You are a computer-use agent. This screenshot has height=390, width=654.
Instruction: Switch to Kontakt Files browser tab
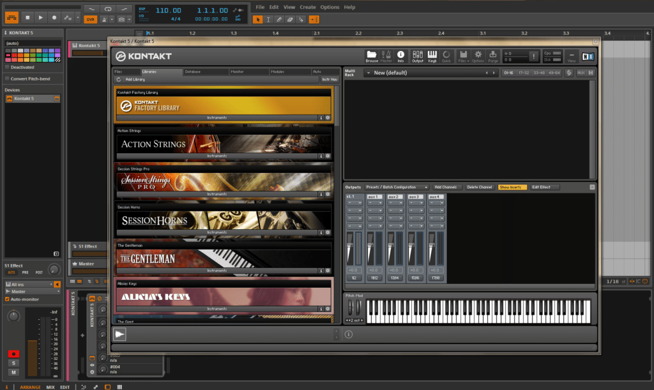pyautogui.click(x=127, y=71)
